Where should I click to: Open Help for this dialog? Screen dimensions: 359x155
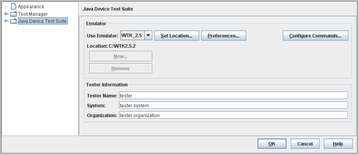pyautogui.click(x=338, y=144)
